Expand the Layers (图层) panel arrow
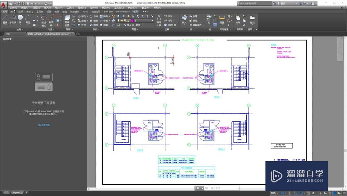This screenshot has width=347, height=196. coord(138,30)
